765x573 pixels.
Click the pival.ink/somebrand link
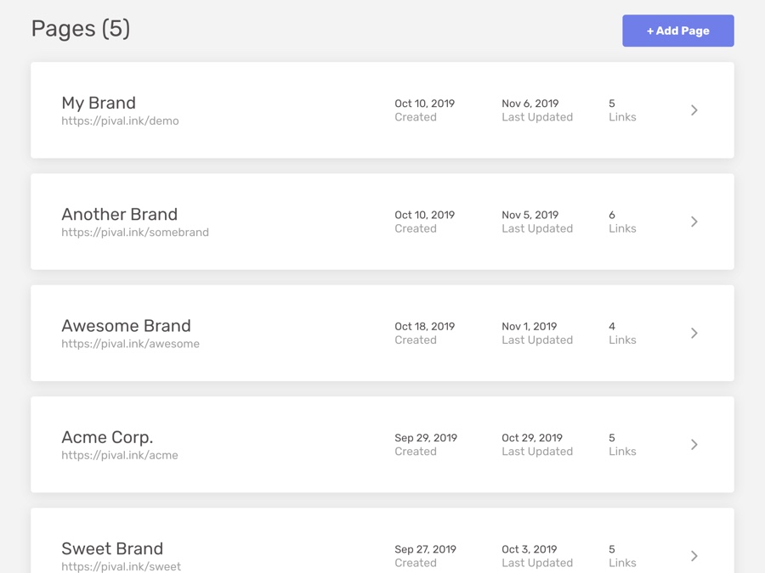(134, 233)
